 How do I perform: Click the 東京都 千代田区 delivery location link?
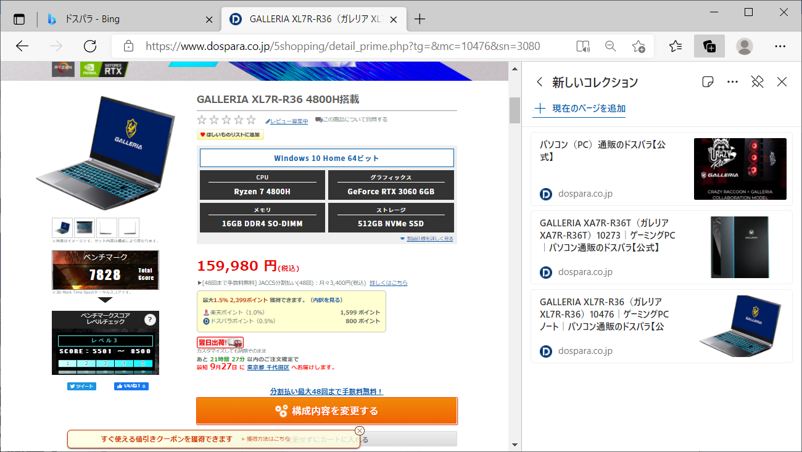click(x=268, y=367)
